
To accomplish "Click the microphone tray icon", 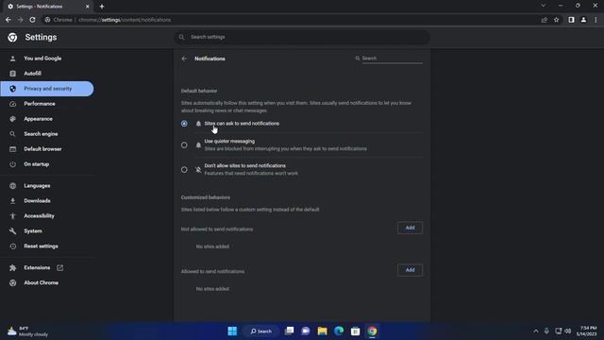I will (x=546, y=331).
